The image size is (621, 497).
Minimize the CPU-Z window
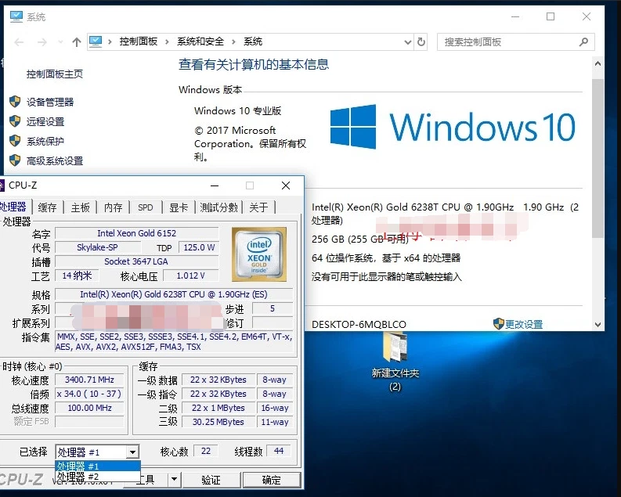coord(215,185)
